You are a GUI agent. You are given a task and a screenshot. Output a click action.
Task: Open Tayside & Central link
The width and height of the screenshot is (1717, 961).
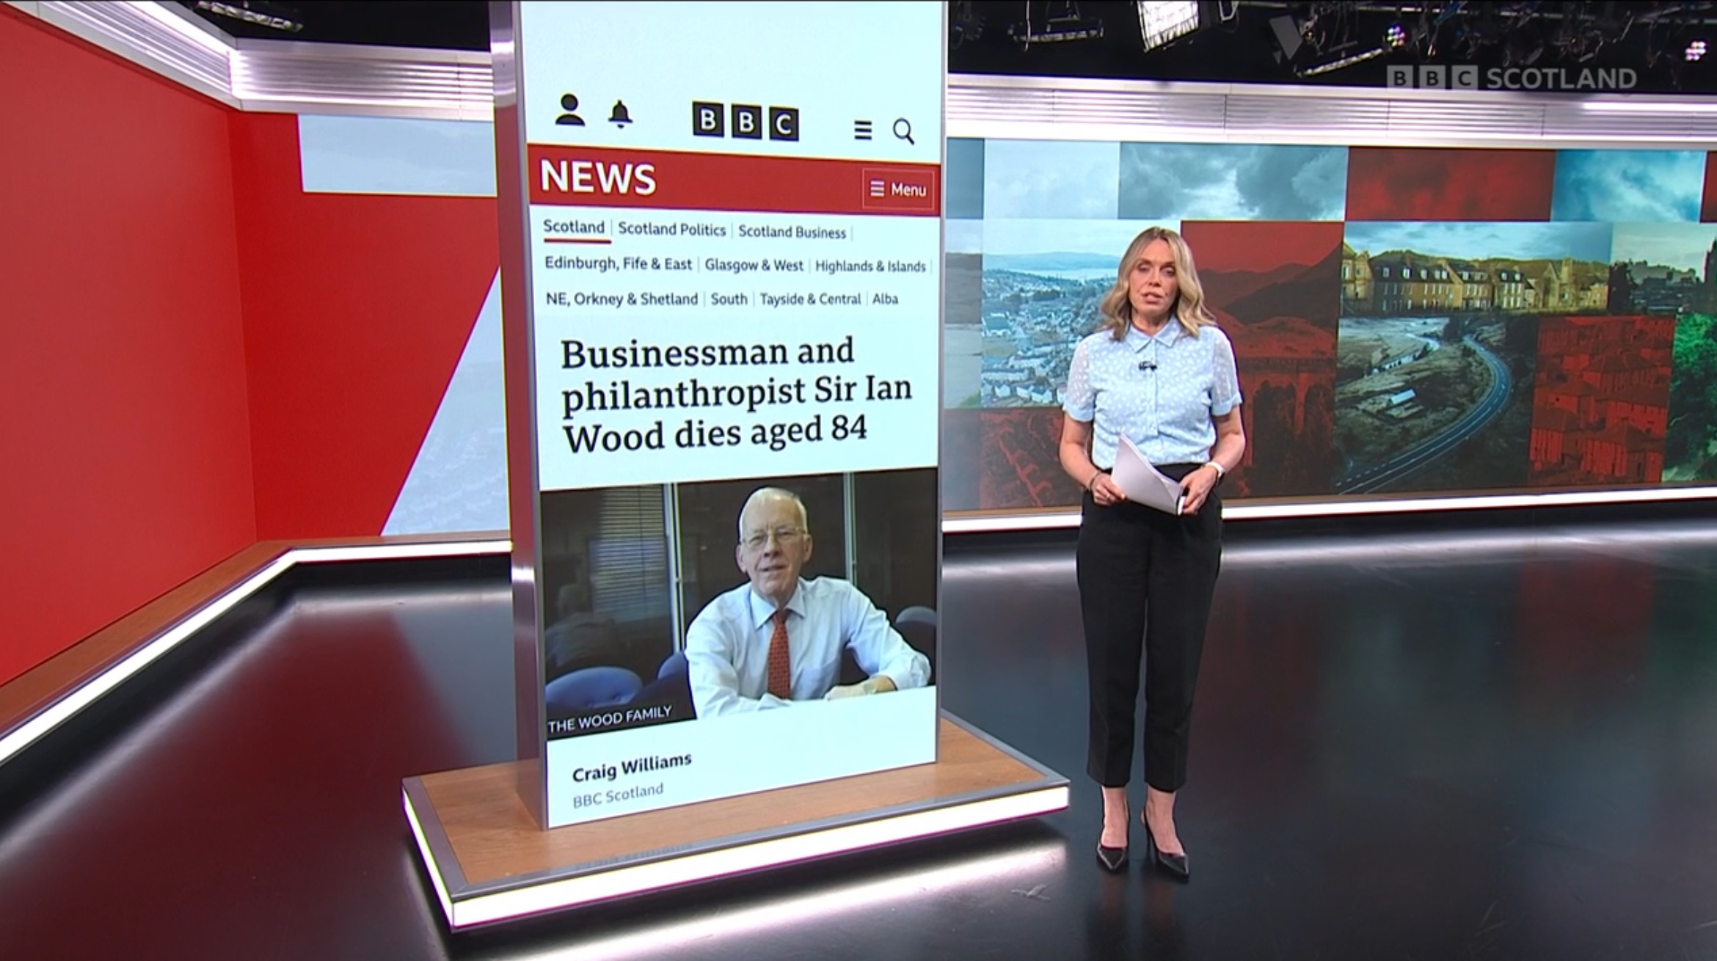point(810,299)
